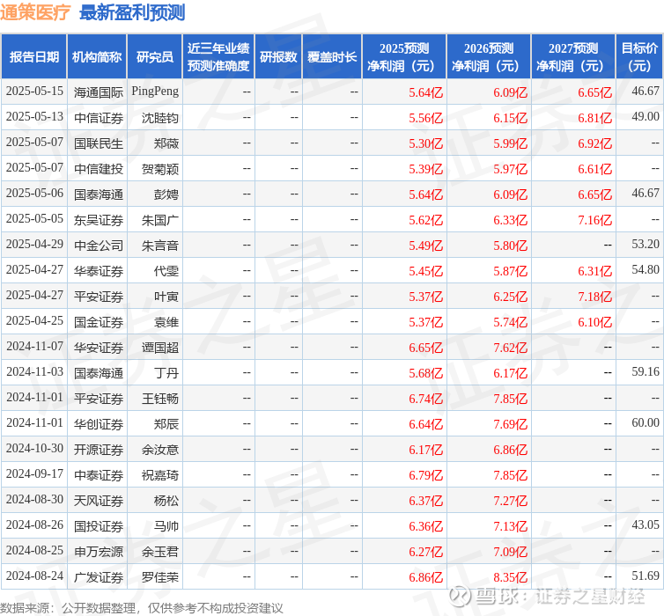
Task: Click the 研报数 column header
Action: coord(278,56)
